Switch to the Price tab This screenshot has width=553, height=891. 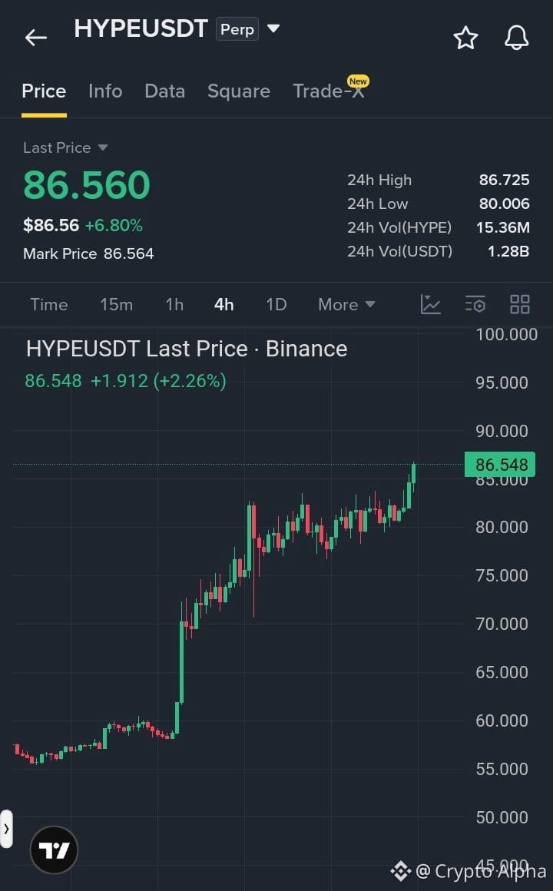point(44,91)
